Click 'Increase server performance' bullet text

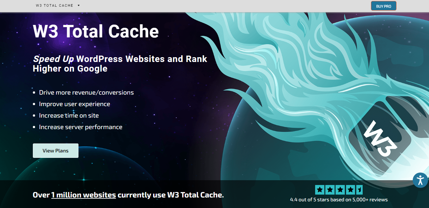point(81,127)
